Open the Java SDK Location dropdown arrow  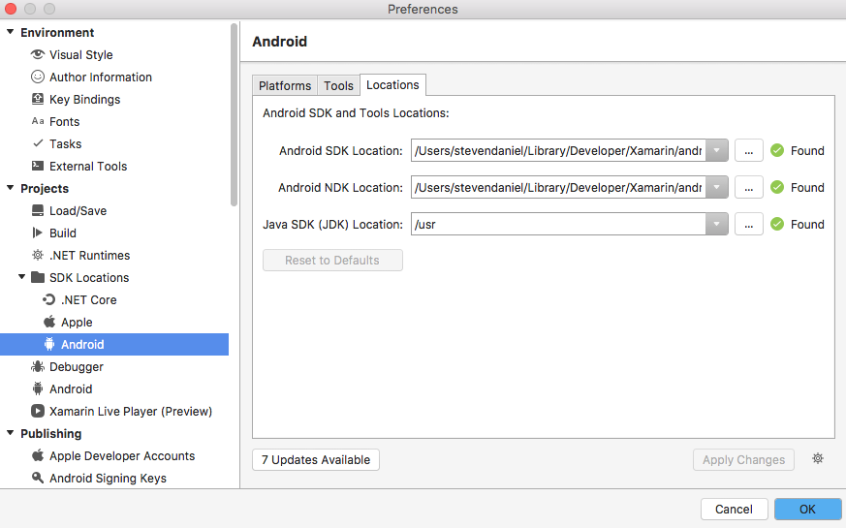[716, 224]
